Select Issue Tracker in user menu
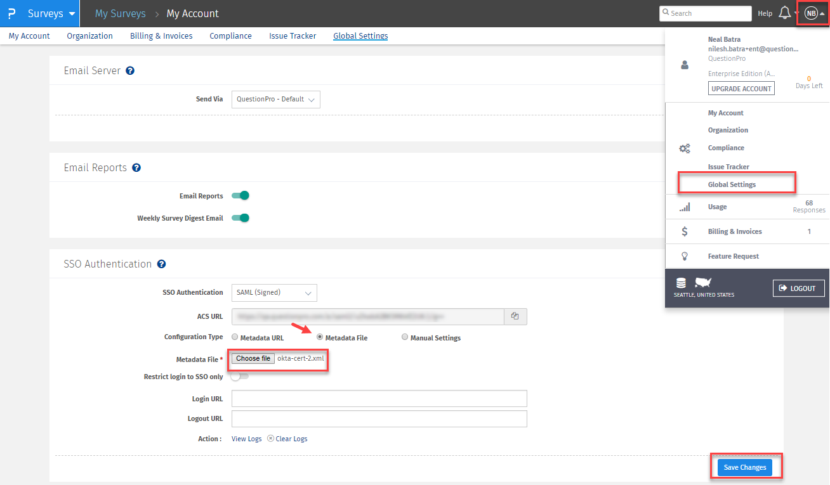Screen dimensions: 830x485 (x=728, y=167)
